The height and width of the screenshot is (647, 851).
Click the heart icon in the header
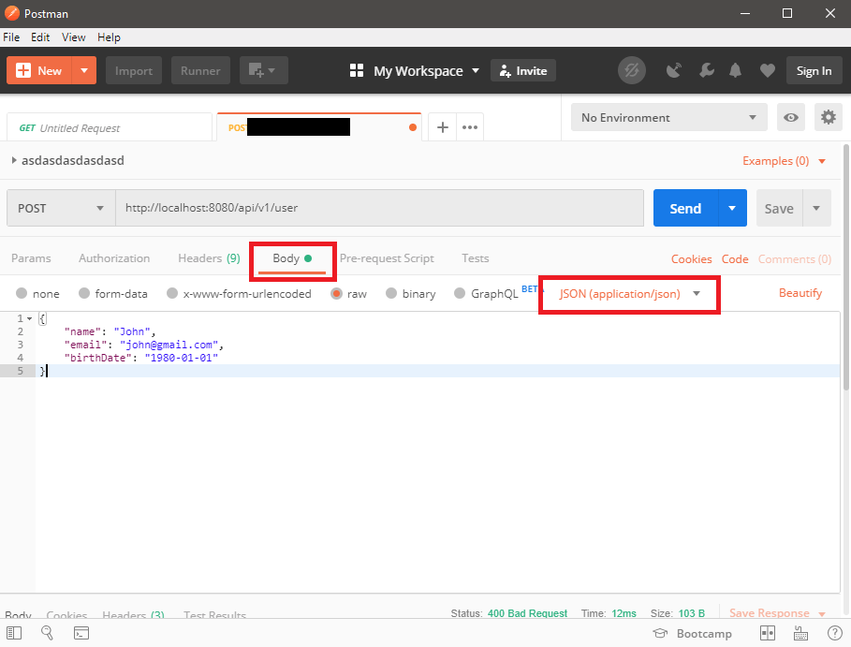pyautogui.click(x=767, y=70)
